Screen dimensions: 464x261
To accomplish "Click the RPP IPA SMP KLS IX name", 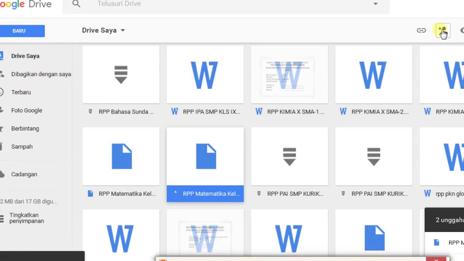I will click(212, 112).
